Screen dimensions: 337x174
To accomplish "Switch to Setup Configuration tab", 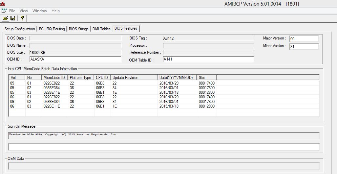I will 20,29.
